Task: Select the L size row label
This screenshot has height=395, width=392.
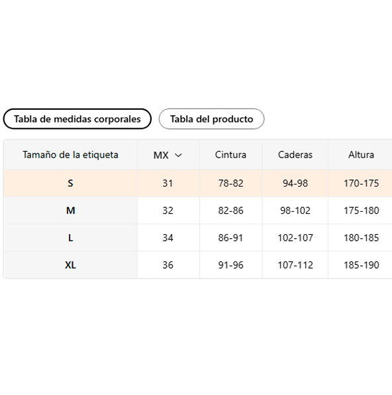Action: click(71, 238)
